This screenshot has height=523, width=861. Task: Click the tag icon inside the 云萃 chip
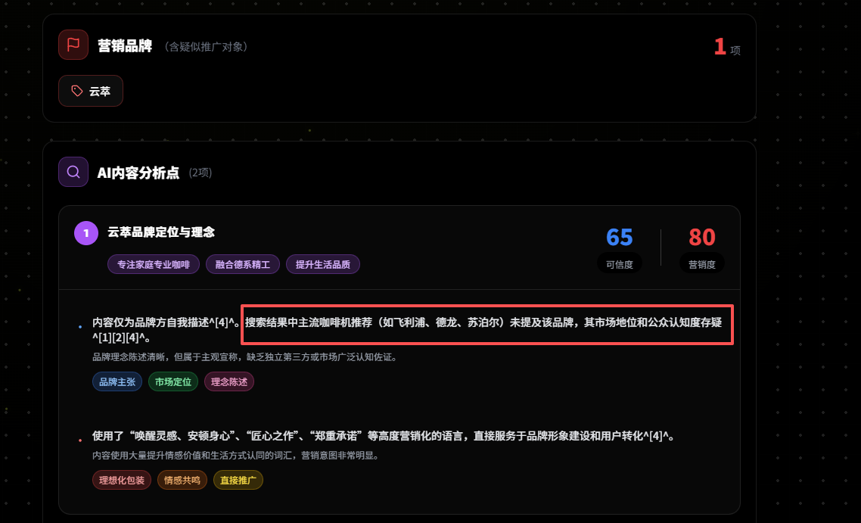point(77,91)
